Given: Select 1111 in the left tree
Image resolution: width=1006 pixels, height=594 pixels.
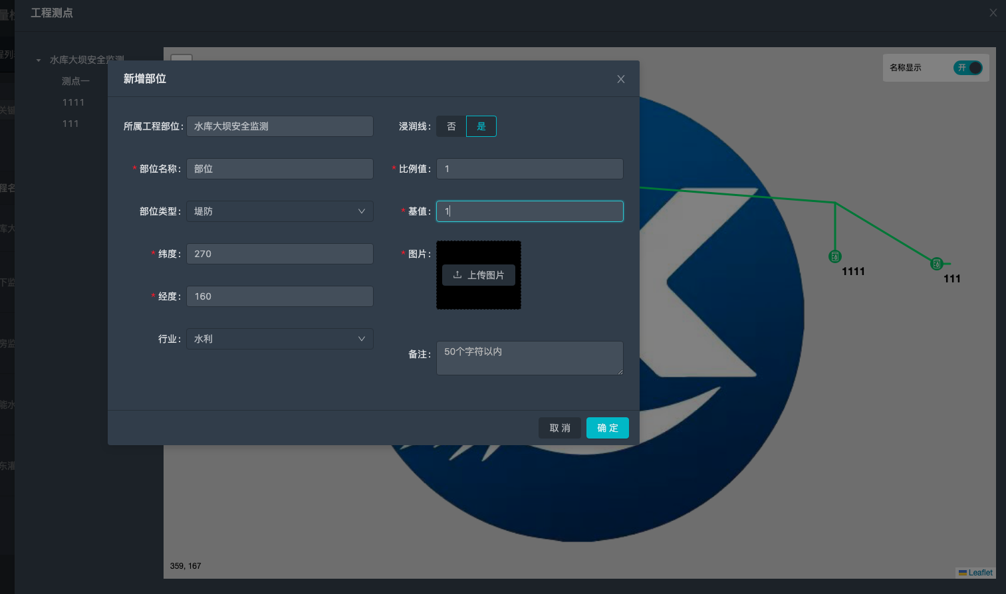Looking at the screenshot, I should pyautogui.click(x=73, y=102).
